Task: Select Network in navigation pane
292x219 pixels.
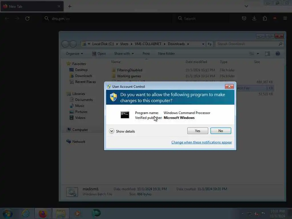Action: click(x=79, y=141)
